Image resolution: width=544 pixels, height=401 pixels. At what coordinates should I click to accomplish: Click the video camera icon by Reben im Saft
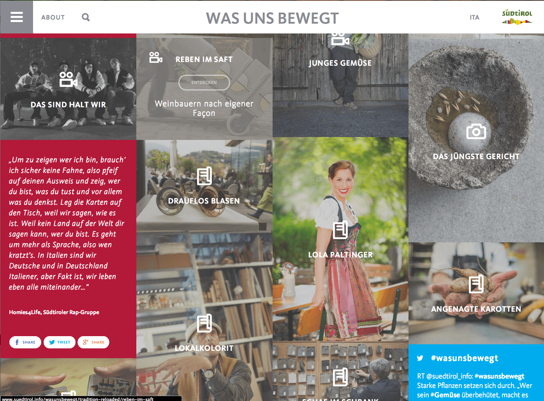click(x=156, y=58)
